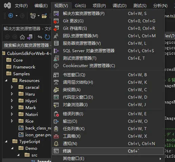
Task: Expand the Hiyori folder arrow
Action: [12, 101]
